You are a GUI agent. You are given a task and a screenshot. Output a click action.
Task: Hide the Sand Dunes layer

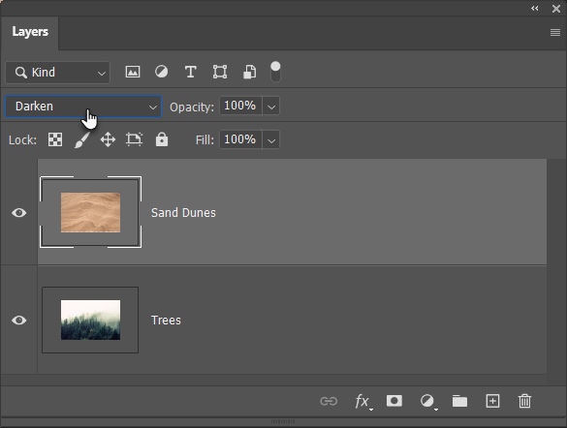pyautogui.click(x=18, y=213)
